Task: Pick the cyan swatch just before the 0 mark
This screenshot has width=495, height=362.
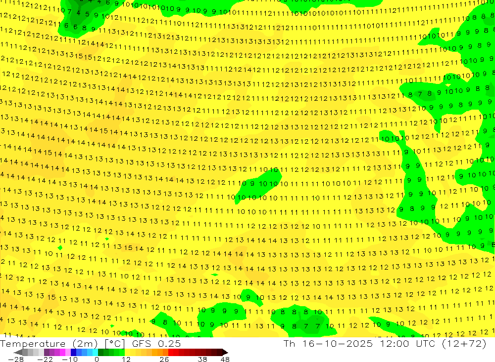Action: coord(95,352)
